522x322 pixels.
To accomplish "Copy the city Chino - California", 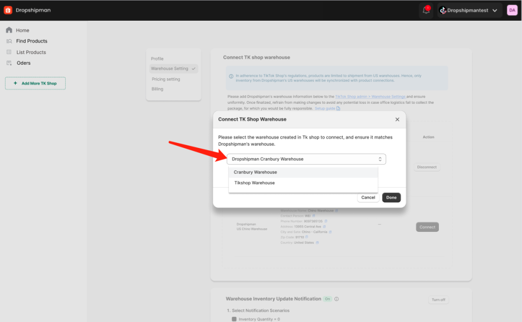I will coord(330,232).
